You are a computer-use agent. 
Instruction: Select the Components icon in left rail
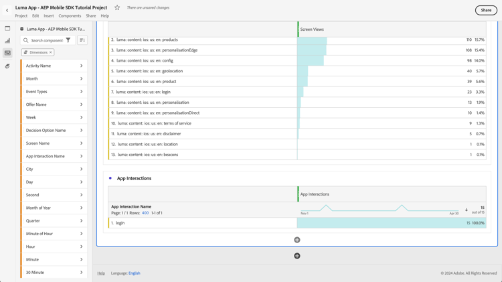(x=7, y=53)
